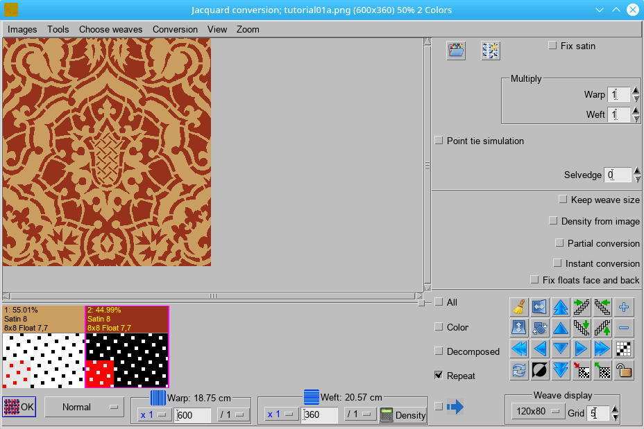This screenshot has width=644, height=429.
Task: Open the Zoom menu
Action: [x=248, y=30]
